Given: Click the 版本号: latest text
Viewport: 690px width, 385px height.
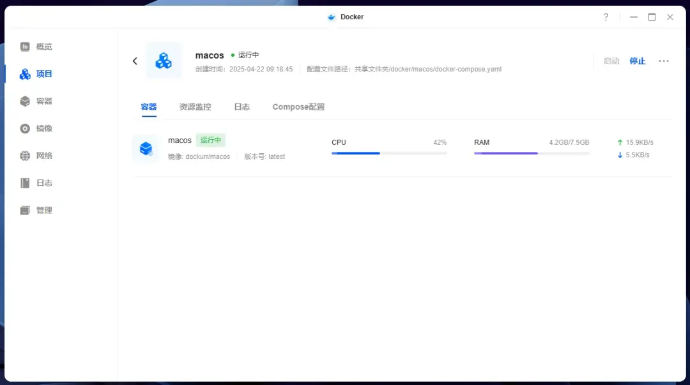Looking at the screenshot, I should [x=264, y=156].
